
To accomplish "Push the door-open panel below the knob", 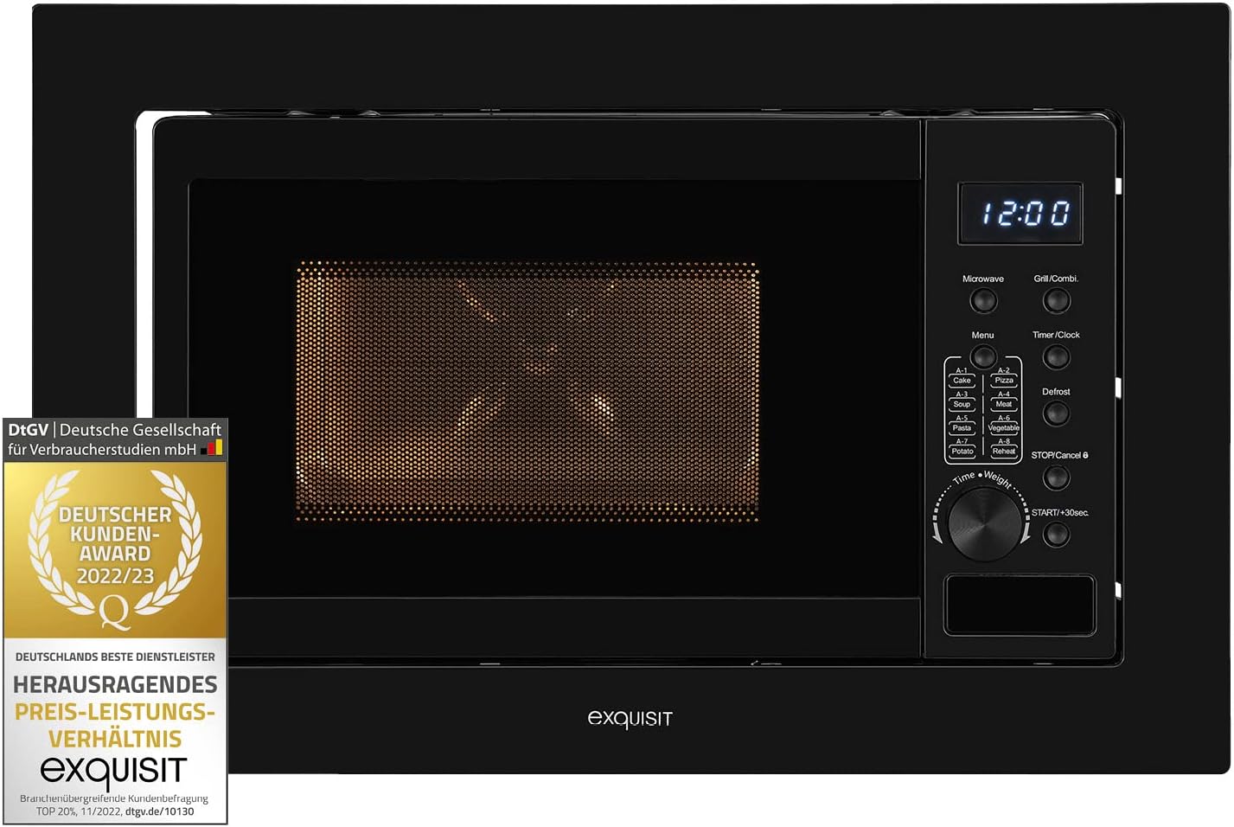I will [x=1020, y=606].
